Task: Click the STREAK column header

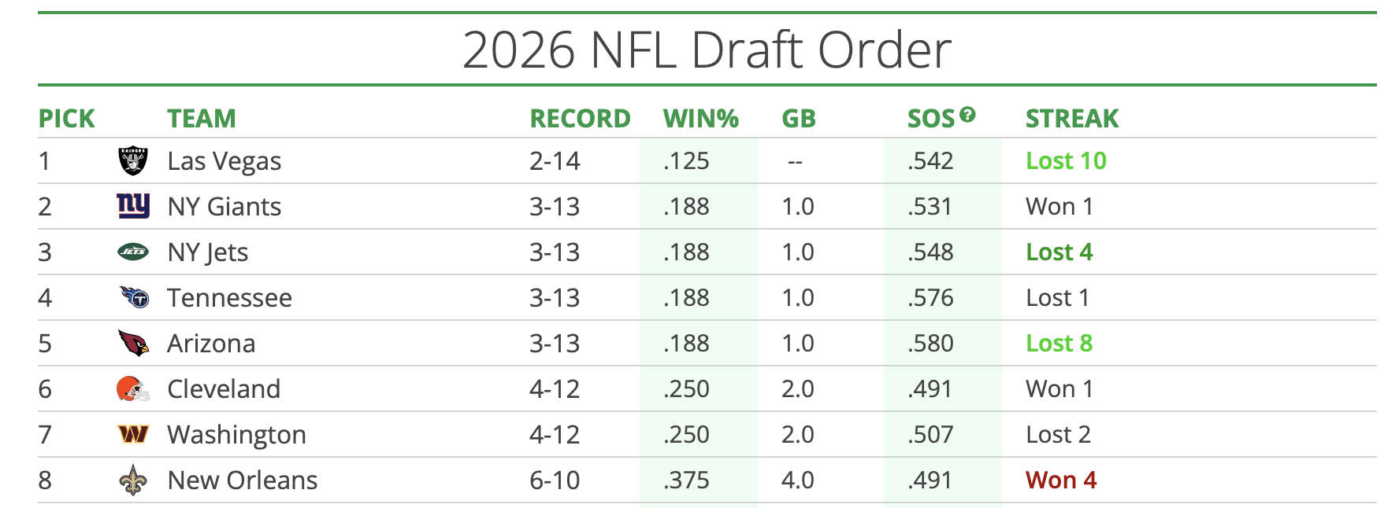Action: (1071, 119)
